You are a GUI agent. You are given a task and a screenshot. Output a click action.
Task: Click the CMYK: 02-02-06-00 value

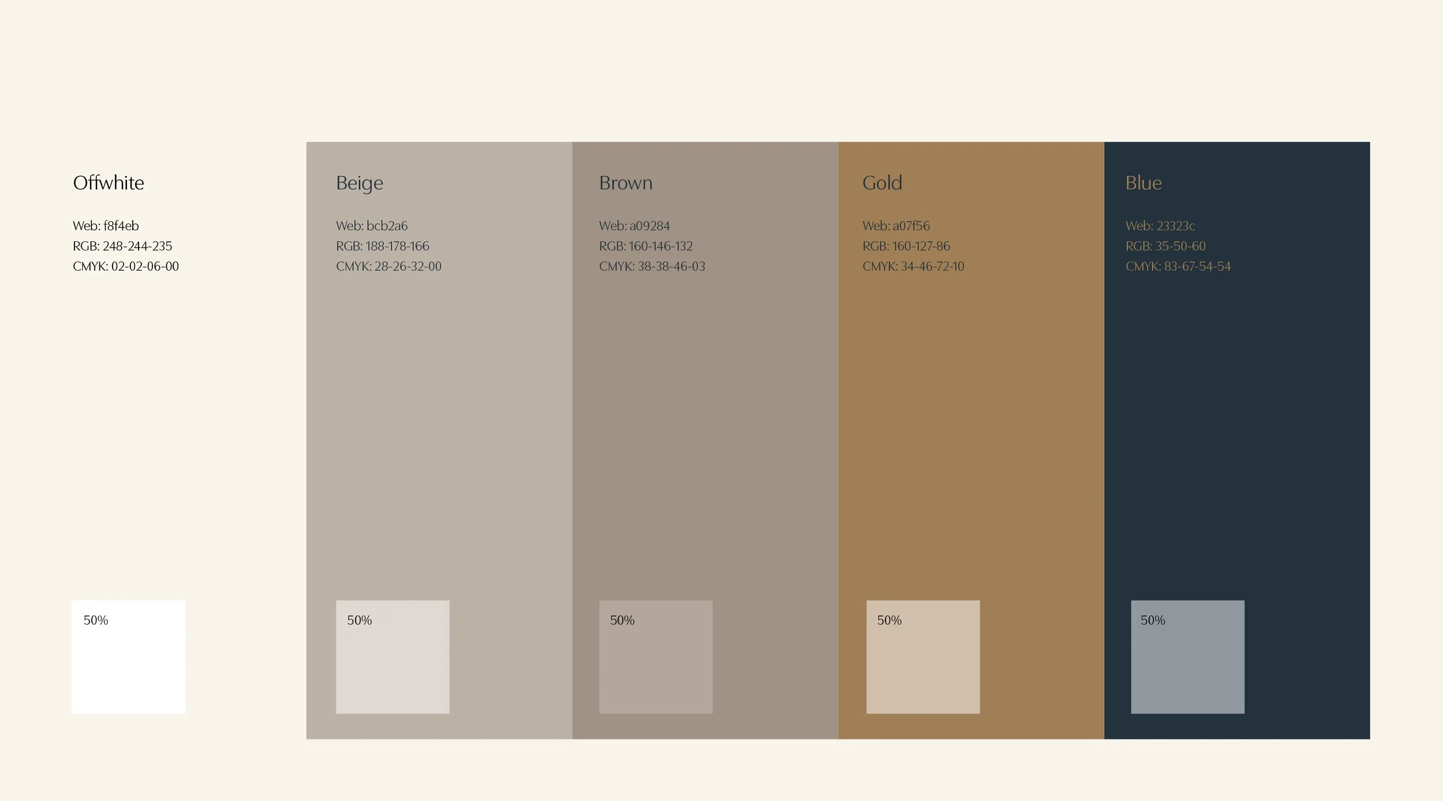click(126, 266)
